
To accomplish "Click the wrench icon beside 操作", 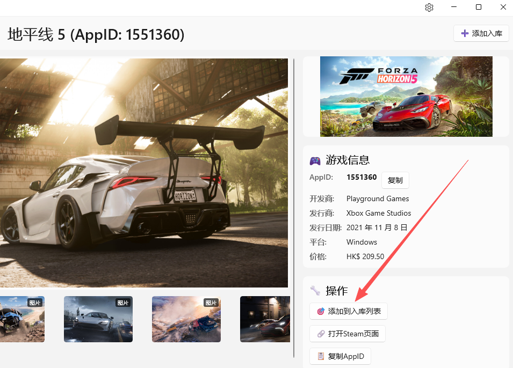I will point(315,291).
